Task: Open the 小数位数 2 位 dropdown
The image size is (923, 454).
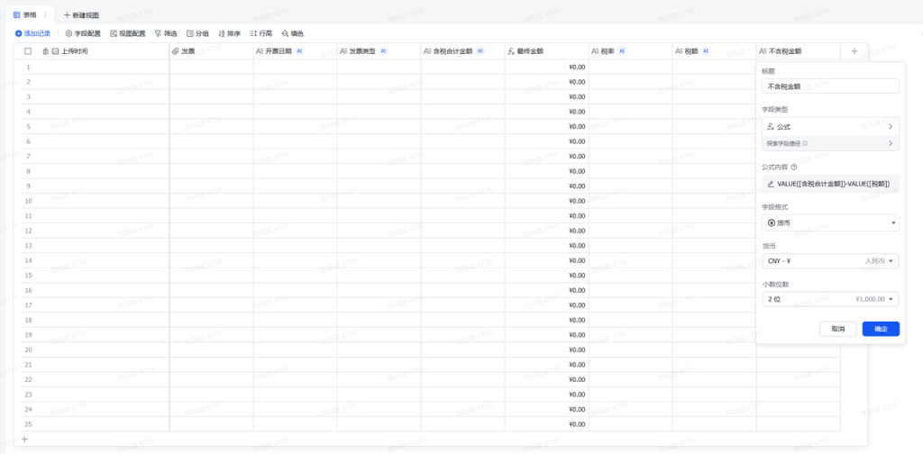Action: (830, 299)
